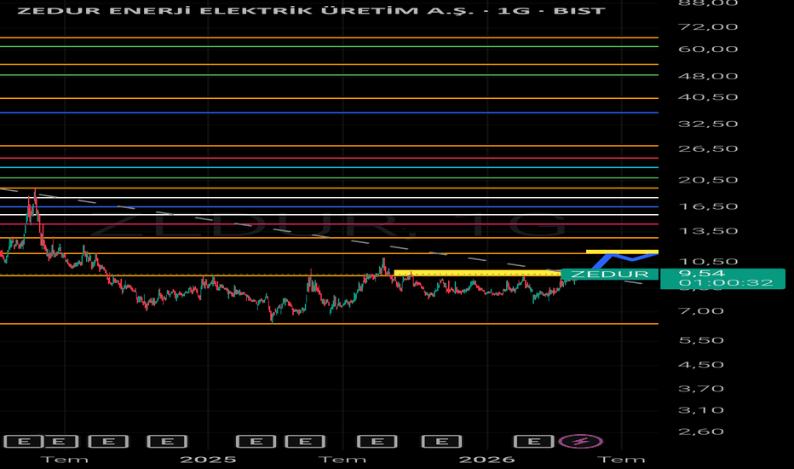Click the 40,50 price axis label

pos(708,97)
